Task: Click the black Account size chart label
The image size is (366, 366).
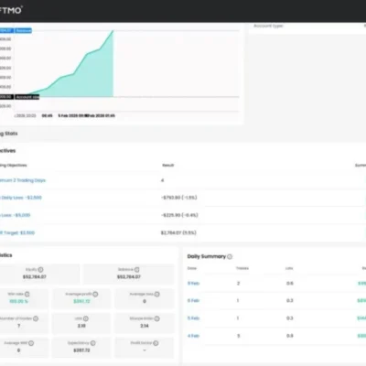Action: click(x=27, y=97)
